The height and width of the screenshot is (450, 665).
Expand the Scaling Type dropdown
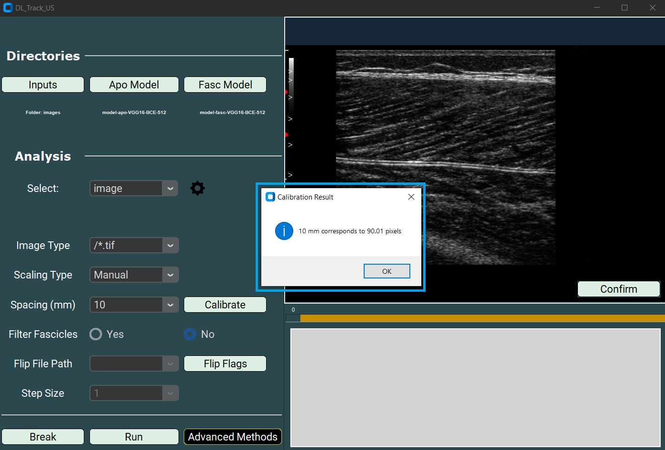tap(170, 275)
